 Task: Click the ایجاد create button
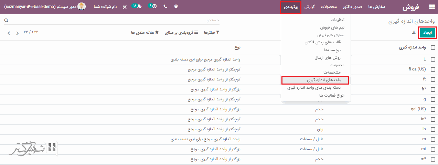point(427,33)
